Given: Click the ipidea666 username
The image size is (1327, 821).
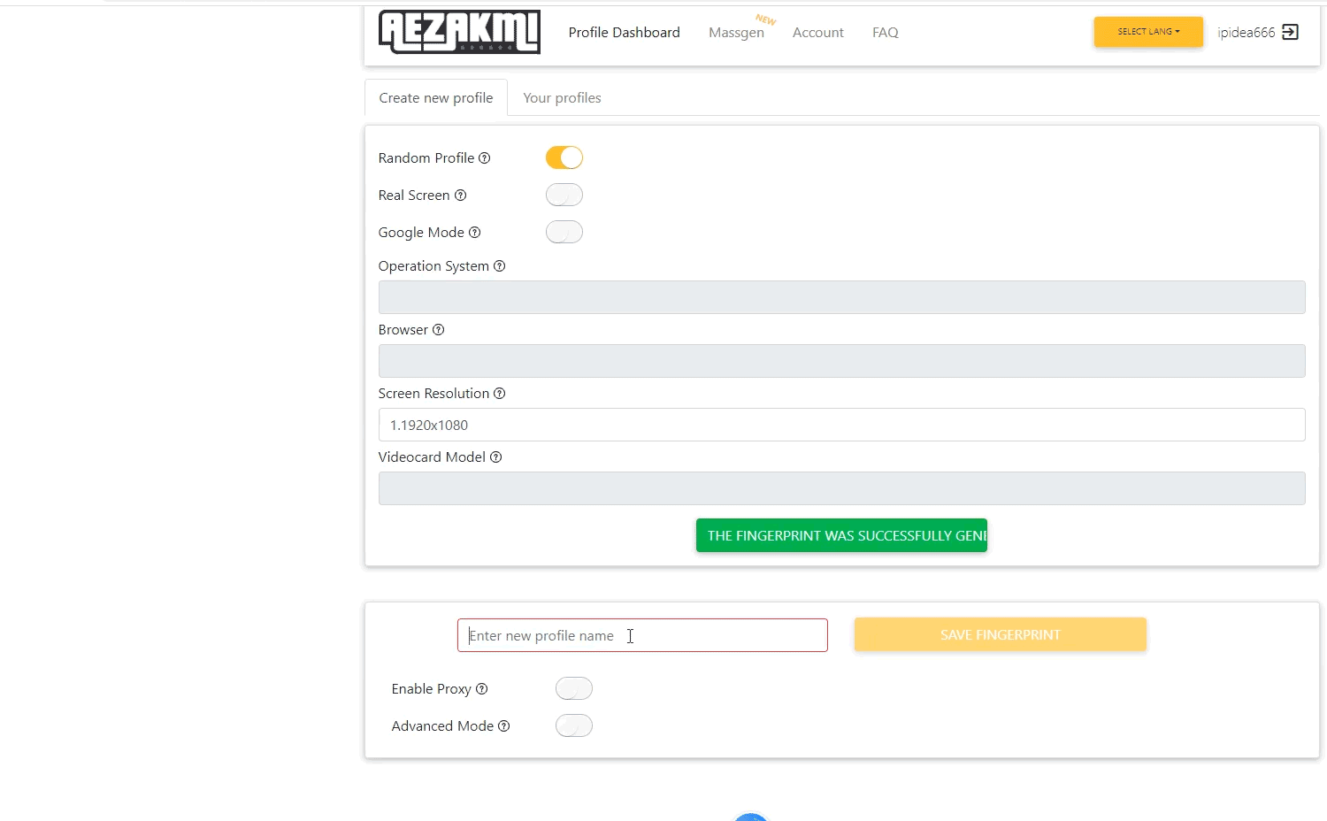Looking at the screenshot, I should pos(1246,33).
